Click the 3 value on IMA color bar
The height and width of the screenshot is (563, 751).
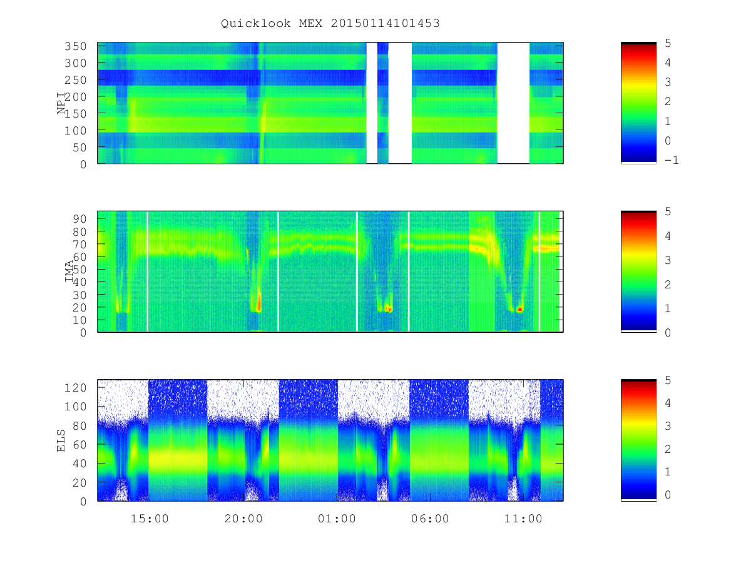point(668,260)
